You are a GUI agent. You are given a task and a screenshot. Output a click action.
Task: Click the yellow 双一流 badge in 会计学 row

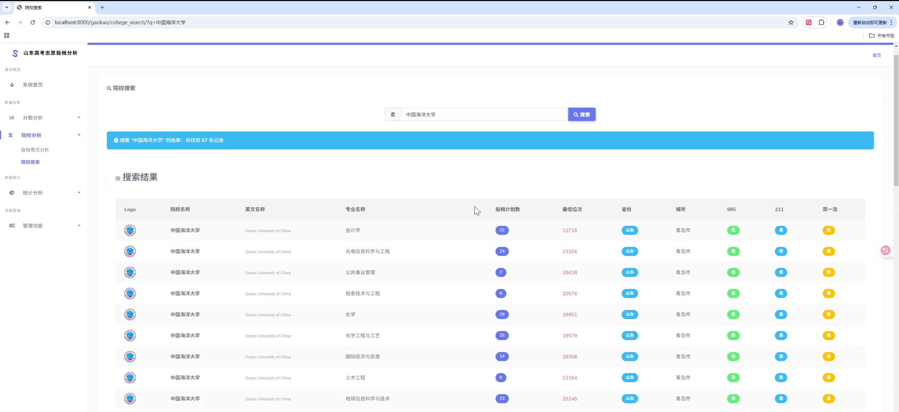(829, 230)
